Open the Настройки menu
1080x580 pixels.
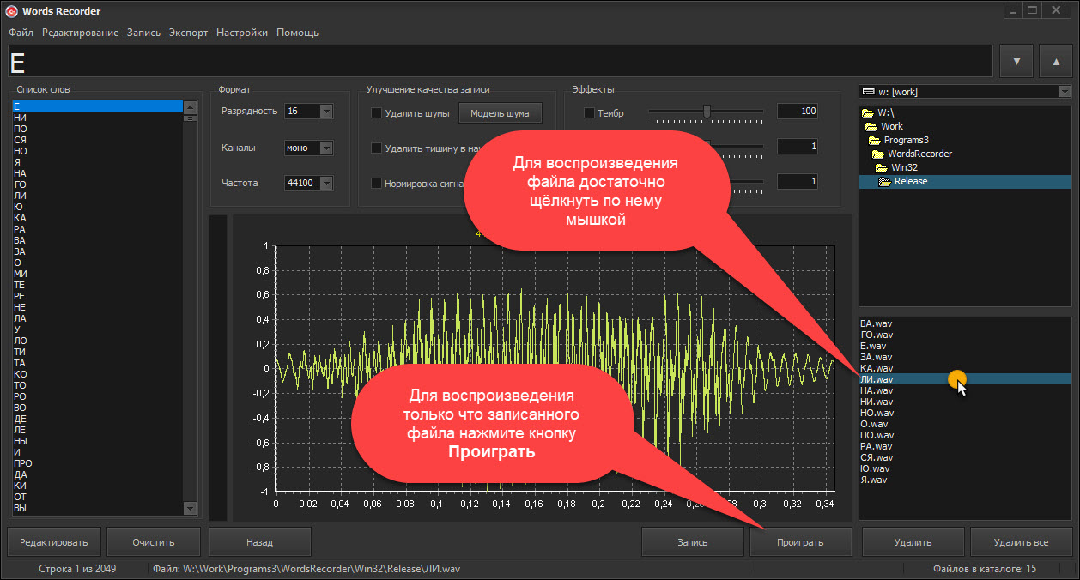pyautogui.click(x=241, y=33)
